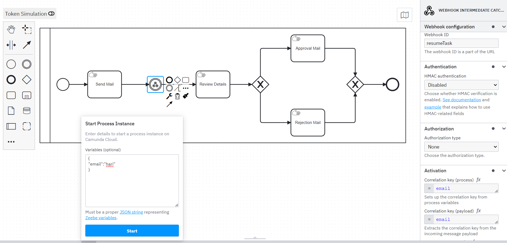Open the minimap in the canvas corner

pos(404,15)
